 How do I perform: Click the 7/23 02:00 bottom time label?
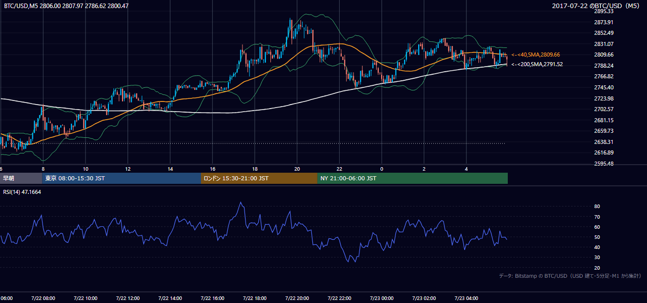tap(424, 298)
